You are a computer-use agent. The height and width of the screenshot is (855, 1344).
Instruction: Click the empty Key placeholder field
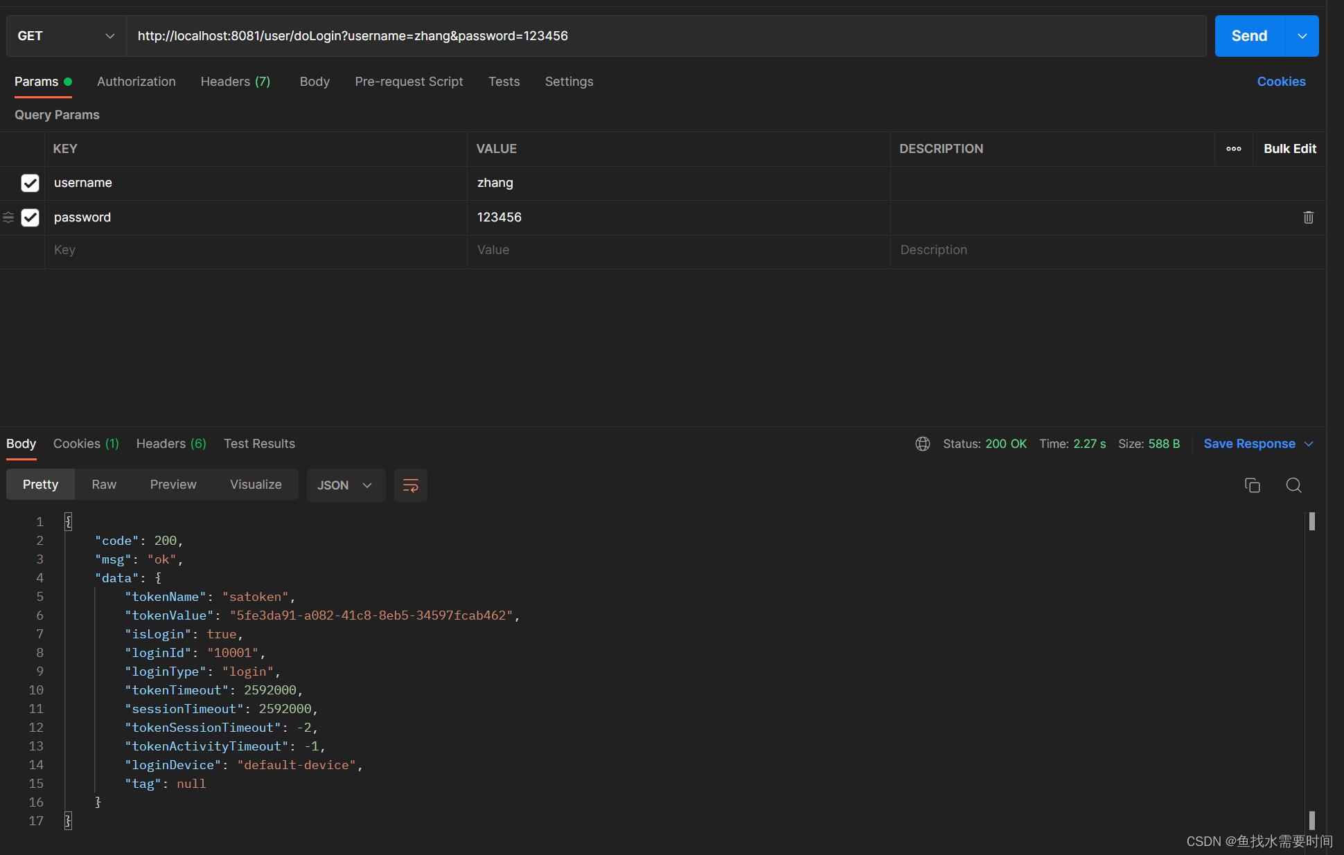[256, 250]
